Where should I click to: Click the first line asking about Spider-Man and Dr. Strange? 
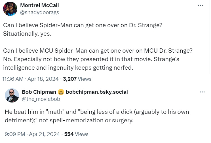pos(83,25)
